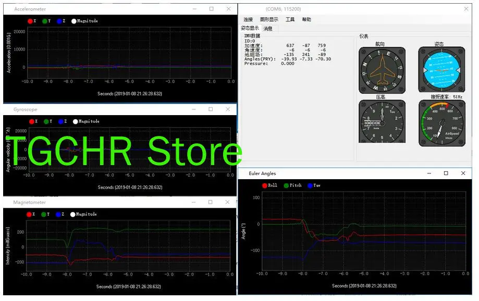Switch to the 姿态显示 tab
Image resolution: width=479 pixels, height=301 pixels.
pyautogui.click(x=250, y=28)
